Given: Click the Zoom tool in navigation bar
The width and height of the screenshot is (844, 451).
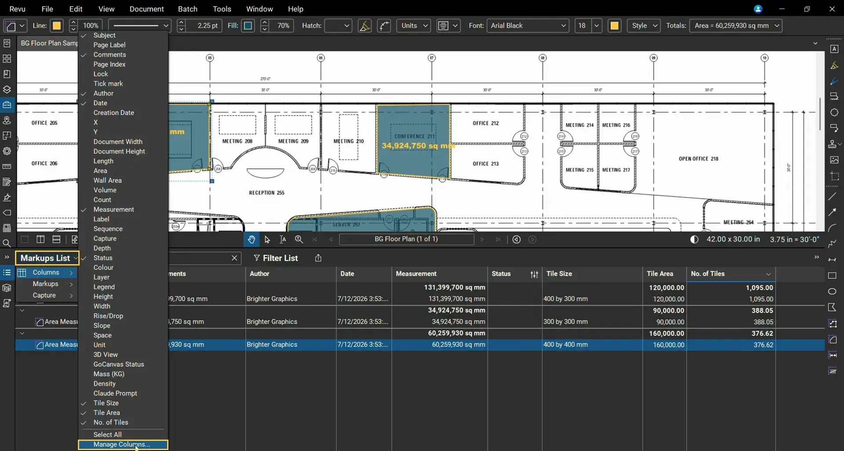Looking at the screenshot, I should click(x=299, y=239).
